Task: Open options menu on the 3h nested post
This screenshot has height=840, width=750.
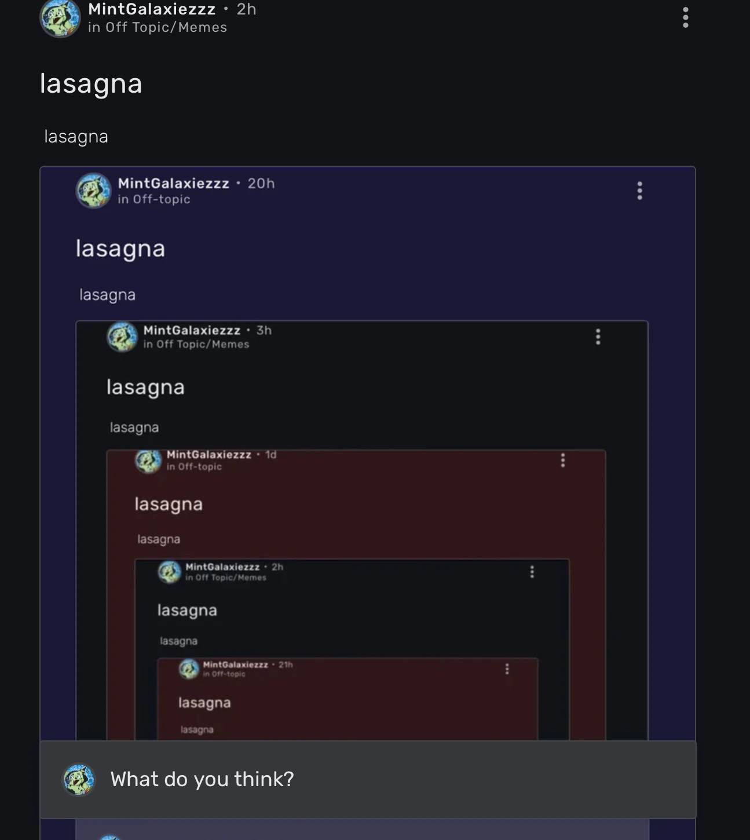Action: point(598,337)
